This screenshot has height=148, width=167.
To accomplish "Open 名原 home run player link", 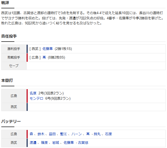I will [x=33, y=93].
